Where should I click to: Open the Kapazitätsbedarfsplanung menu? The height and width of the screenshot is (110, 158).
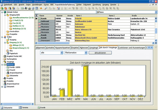(65, 5)
